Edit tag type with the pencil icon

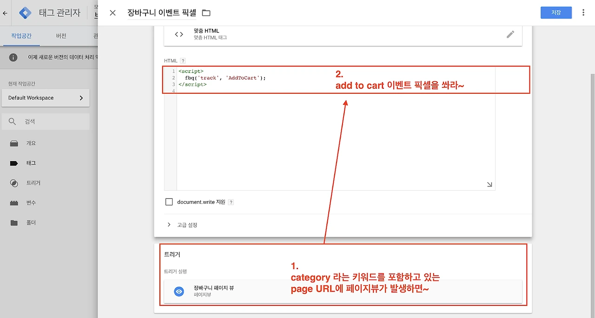(x=510, y=34)
